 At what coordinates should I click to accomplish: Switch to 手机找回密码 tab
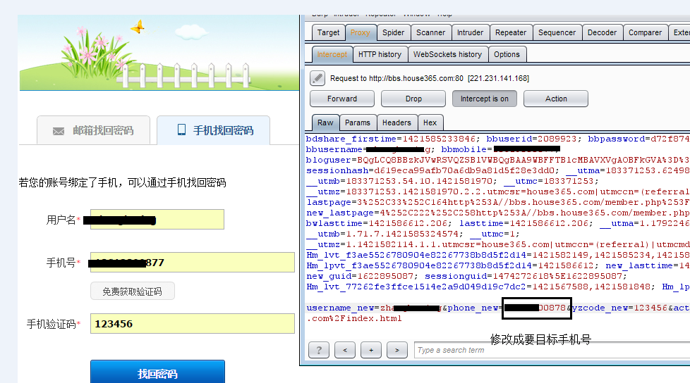[214, 130]
